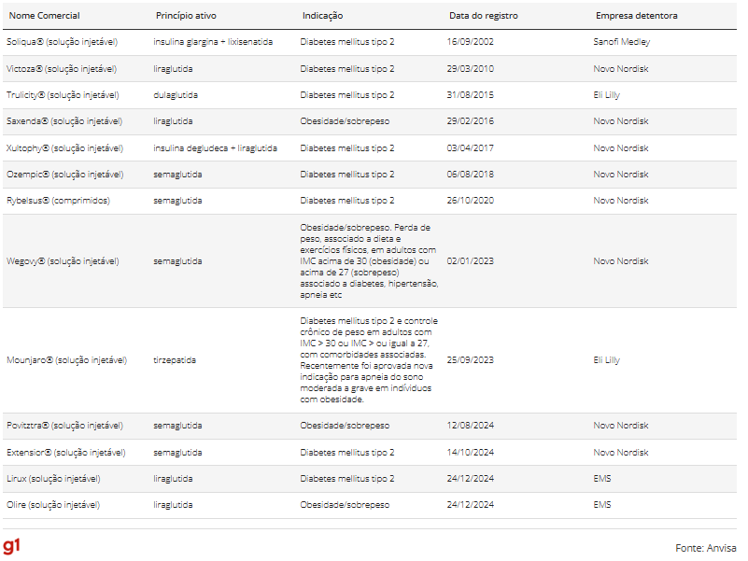Image resolution: width=748 pixels, height=561 pixels.
Task: Click the Ozempic® product name
Action: click(63, 175)
